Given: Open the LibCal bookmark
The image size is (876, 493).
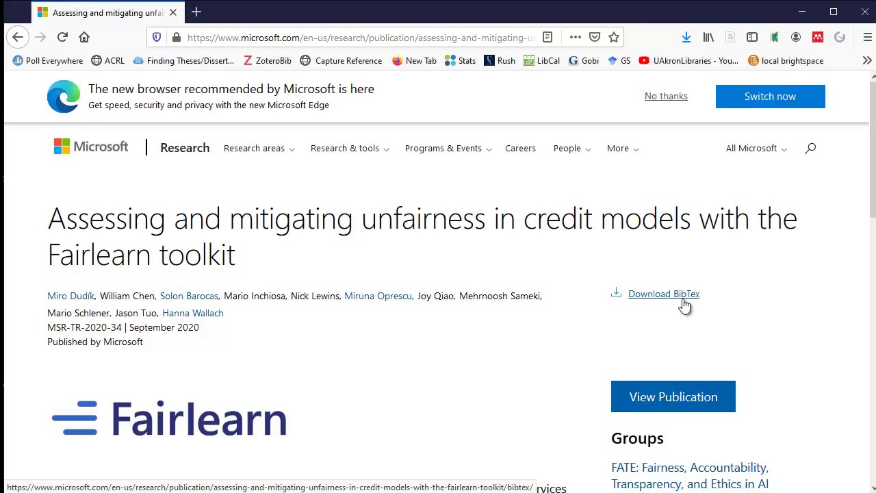Looking at the screenshot, I should pyautogui.click(x=541, y=60).
